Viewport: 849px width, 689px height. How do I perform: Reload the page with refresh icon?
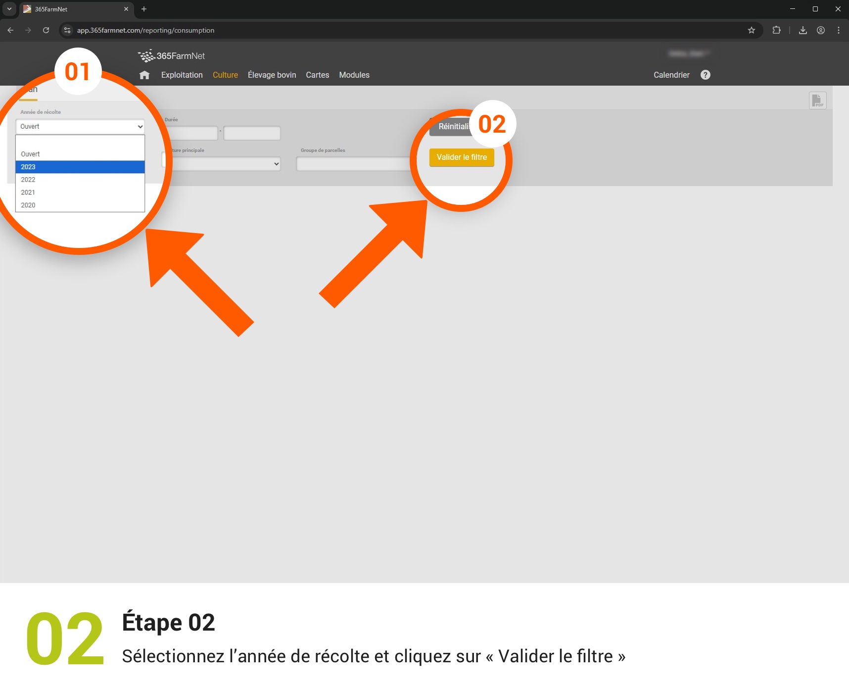click(x=46, y=30)
